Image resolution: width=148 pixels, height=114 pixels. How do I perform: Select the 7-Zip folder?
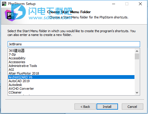click(71, 54)
